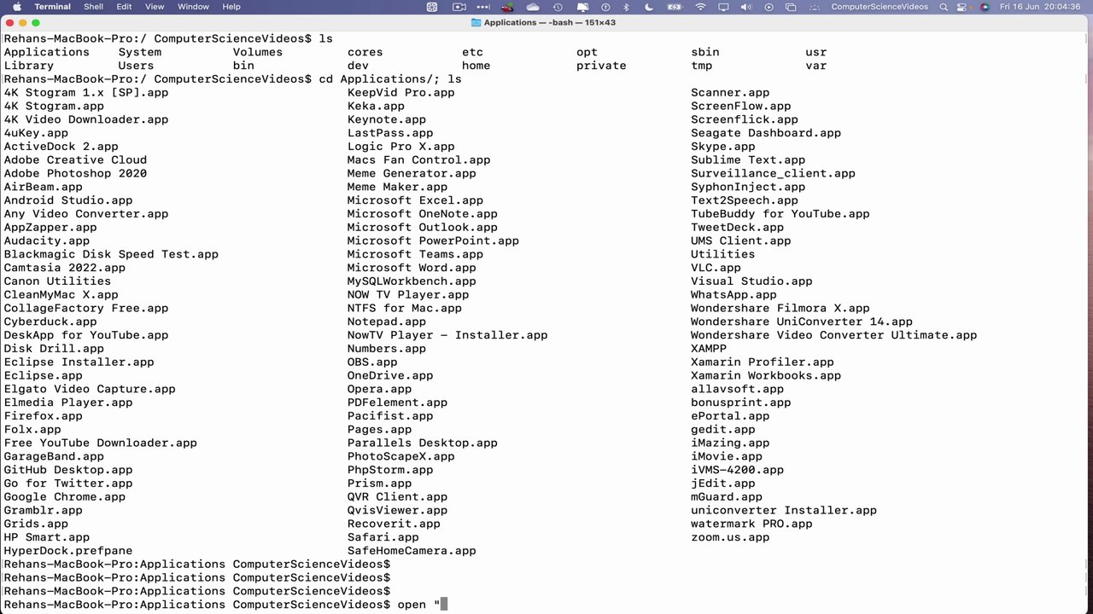Click 'MySQLWorkbench.app' text
1093x614 pixels.
tap(412, 281)
